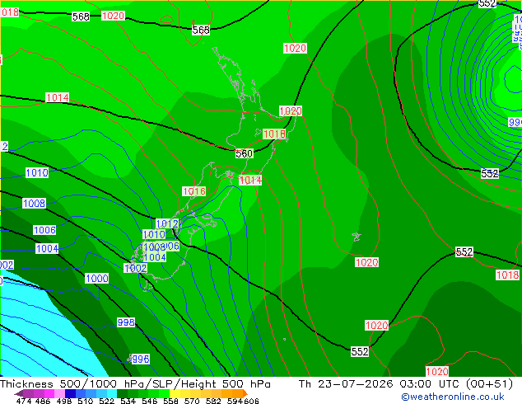Pick the darkest green legend swatch
This screenshot has width=522, height=404.
(x=122, y=393)
